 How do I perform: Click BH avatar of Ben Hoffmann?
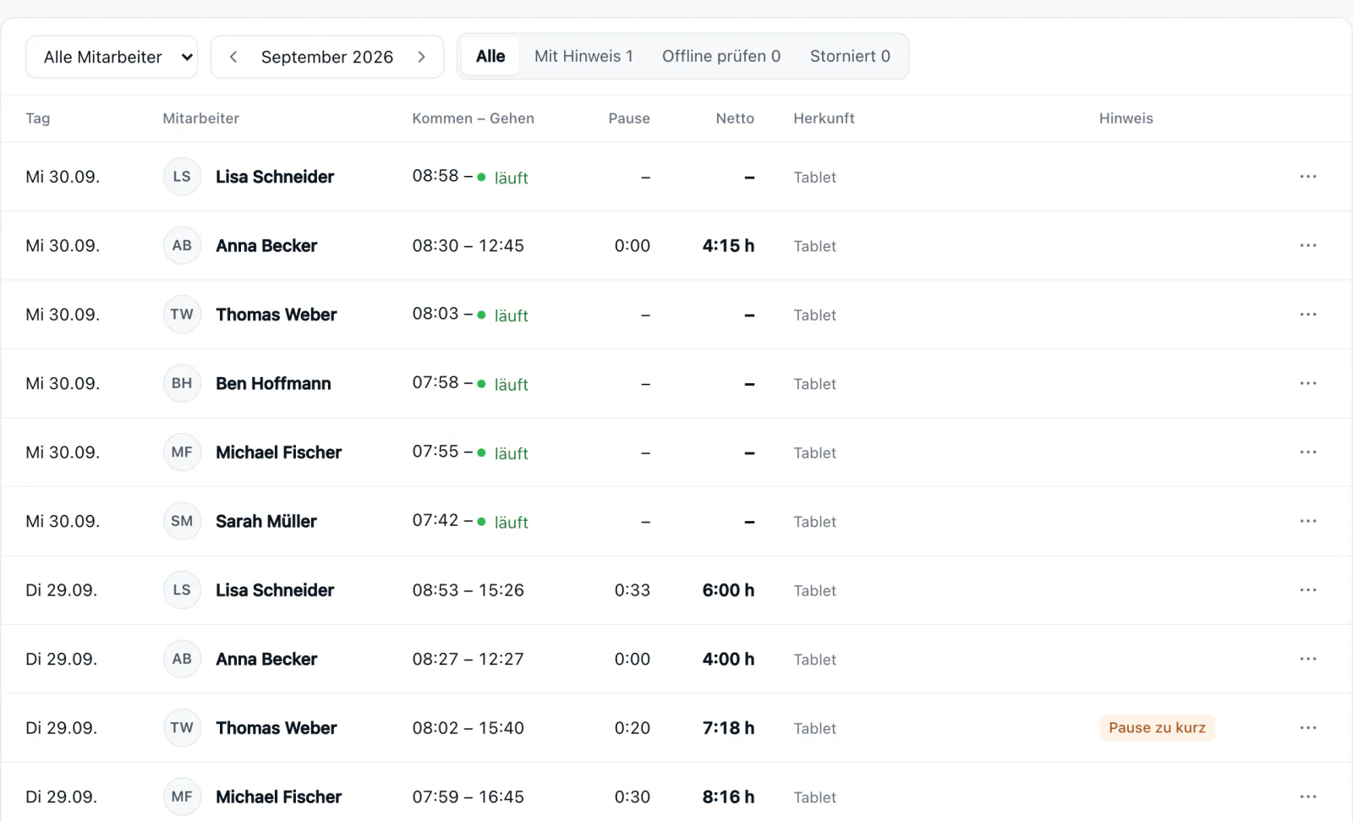click(182, 383)
